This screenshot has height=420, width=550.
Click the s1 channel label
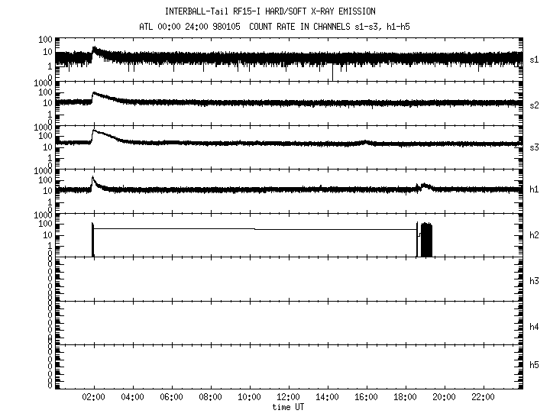534,58
